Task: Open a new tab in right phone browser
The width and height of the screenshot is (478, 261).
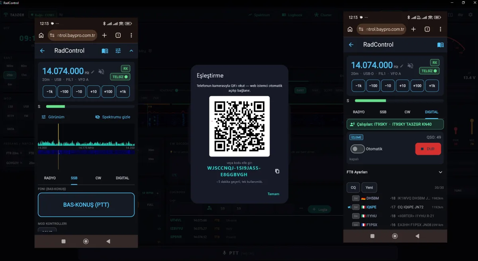Action: click(x=413, y=29)
